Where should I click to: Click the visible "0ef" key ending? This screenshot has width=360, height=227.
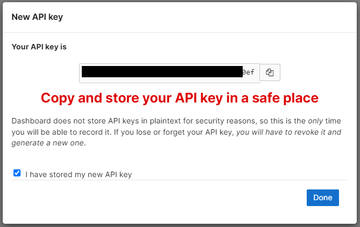pos(249,72)
